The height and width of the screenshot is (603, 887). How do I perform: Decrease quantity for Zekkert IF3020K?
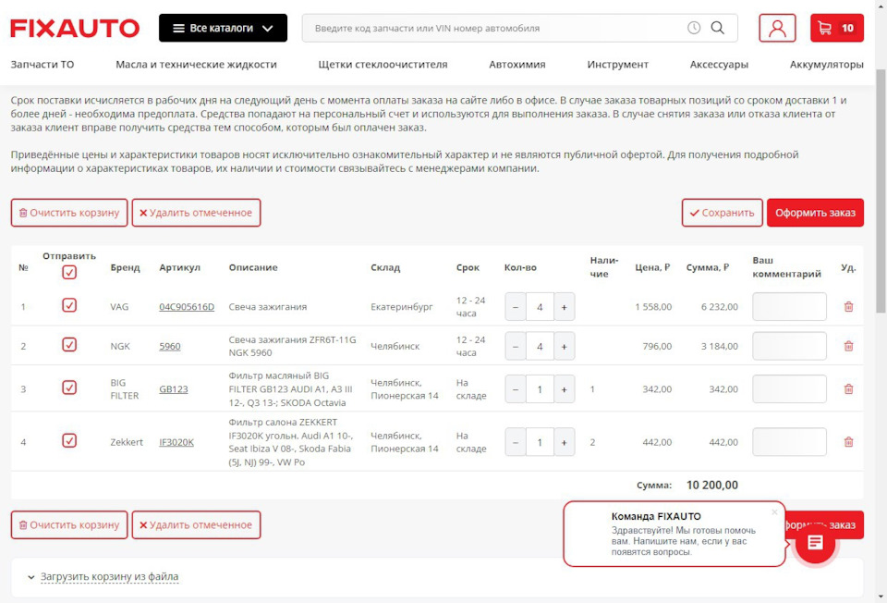(x=516, y=442)
